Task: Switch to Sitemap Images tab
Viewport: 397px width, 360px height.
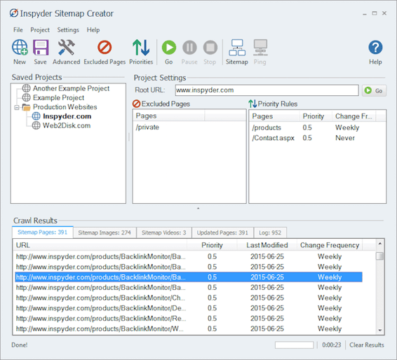Action: point(105,233)
